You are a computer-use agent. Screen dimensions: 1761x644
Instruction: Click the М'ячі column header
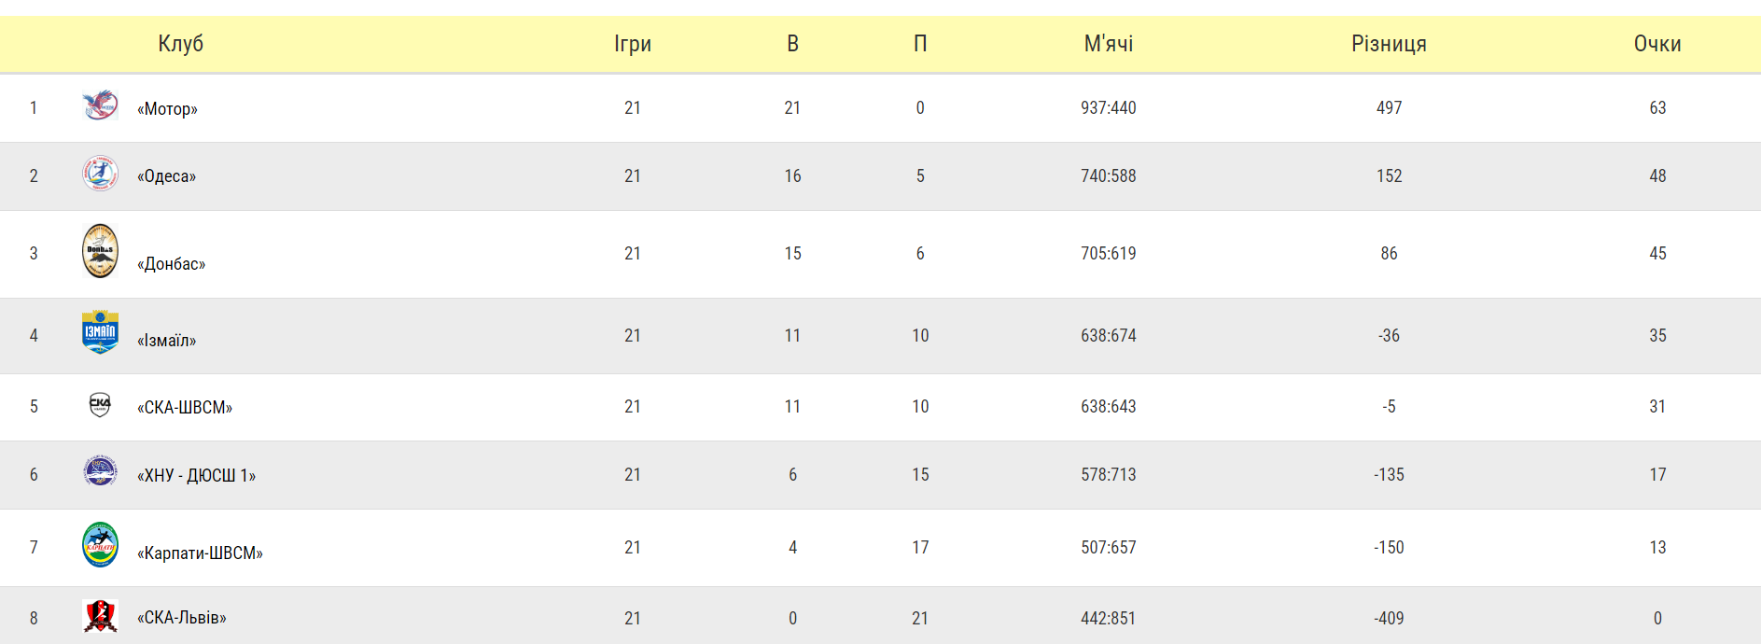pos(1109,44)
